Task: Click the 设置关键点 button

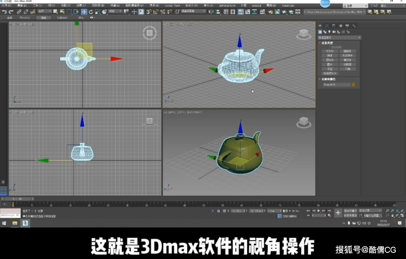Action: click(350, 215)
